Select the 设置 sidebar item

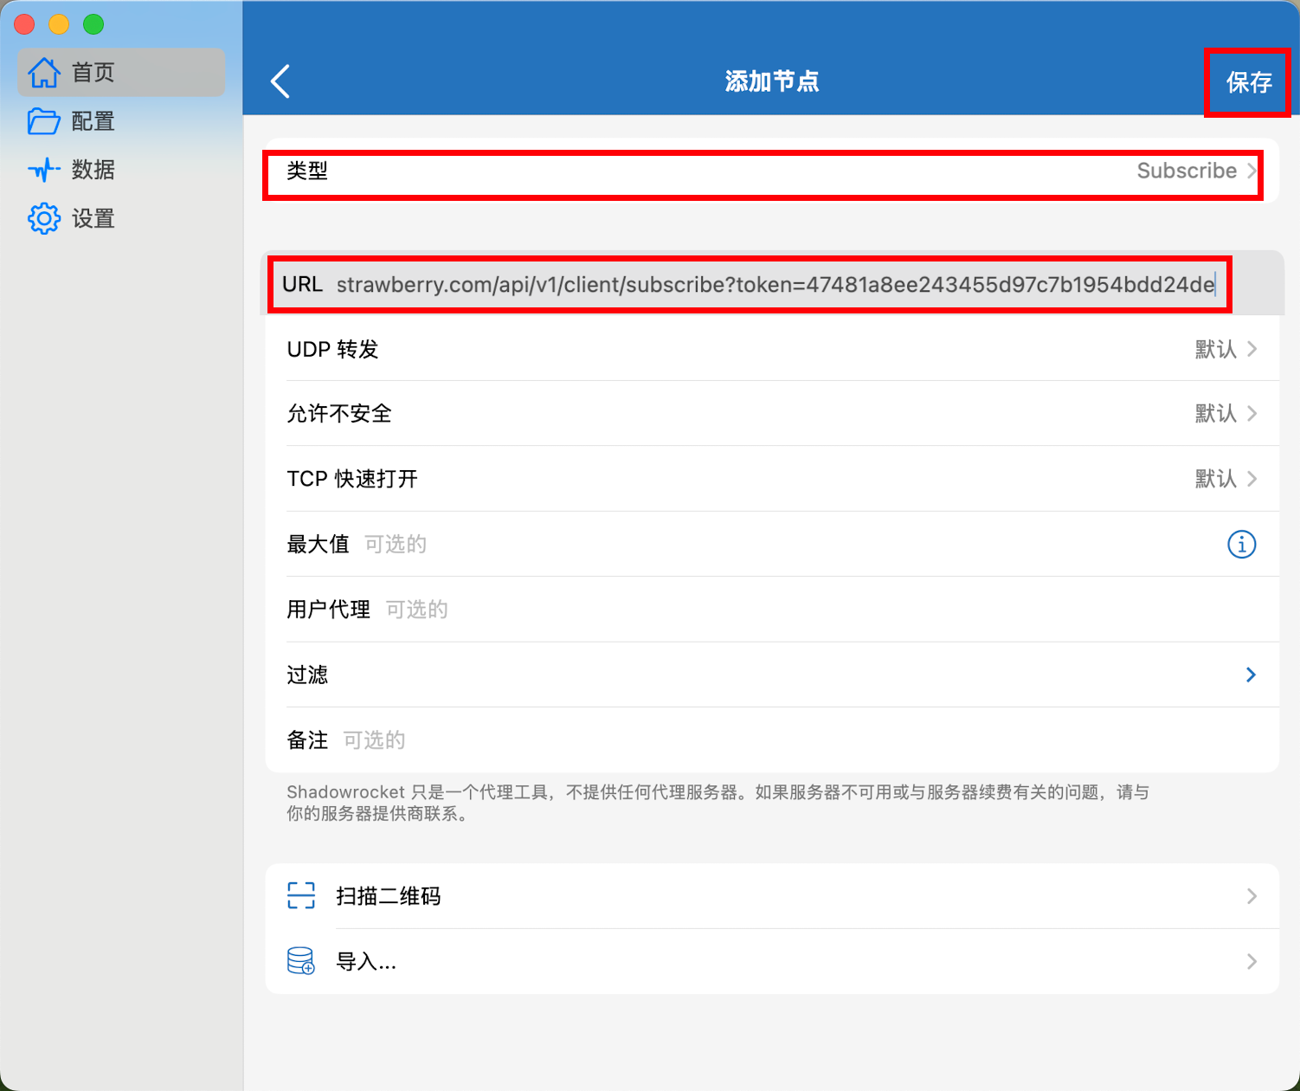pos(121,218)
